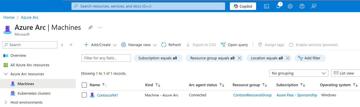
Task: Click Add filter
Action: [x=310, y=58]
